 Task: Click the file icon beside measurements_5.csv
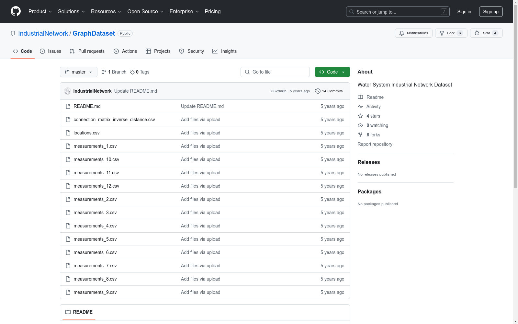pos(68,239)
